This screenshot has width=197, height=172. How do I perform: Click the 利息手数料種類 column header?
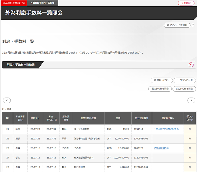(88, 118)
